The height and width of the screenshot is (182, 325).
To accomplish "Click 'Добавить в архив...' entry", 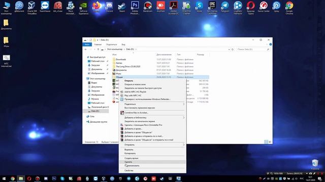I will coord(152,129).
